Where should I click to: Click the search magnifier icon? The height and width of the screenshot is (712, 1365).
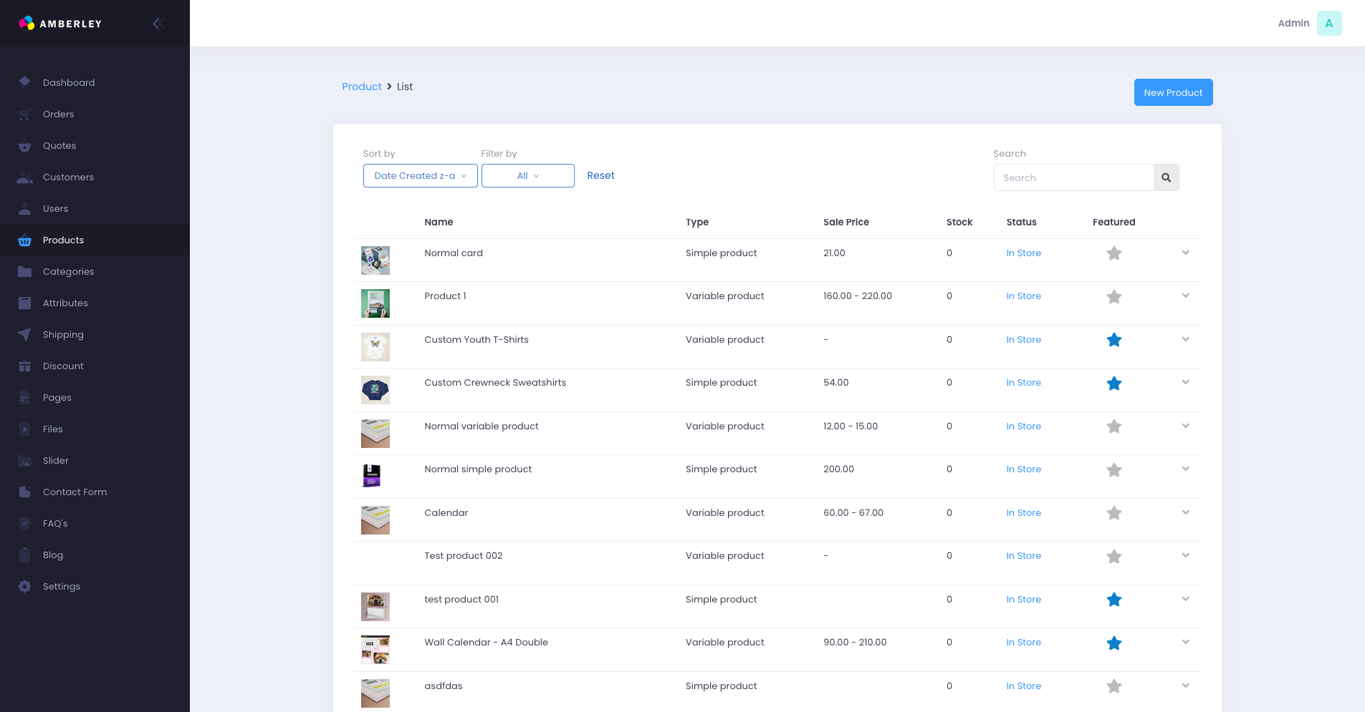click(1166, 177)
